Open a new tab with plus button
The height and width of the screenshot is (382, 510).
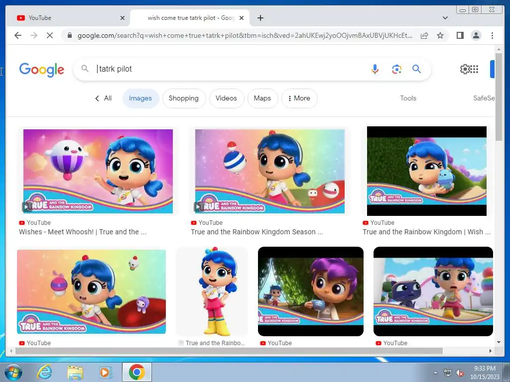260,18
